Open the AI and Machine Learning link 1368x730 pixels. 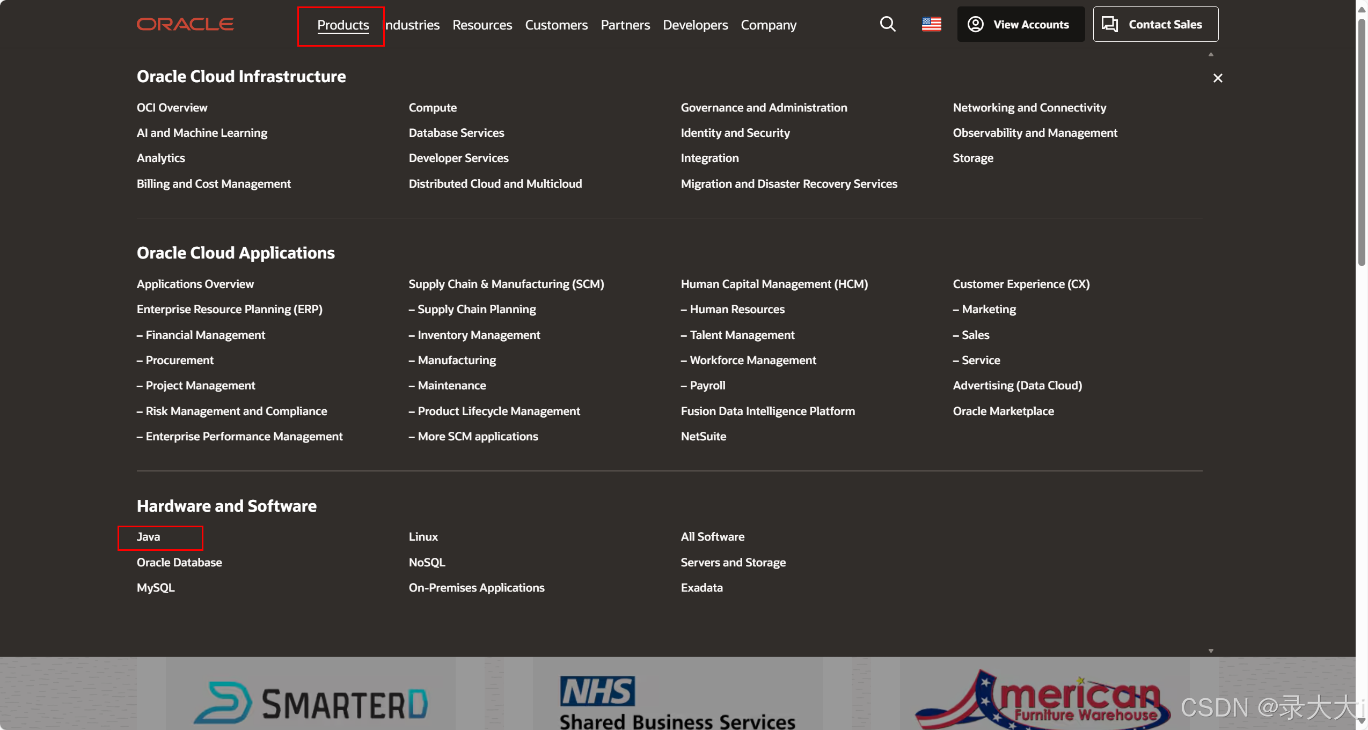202,132
